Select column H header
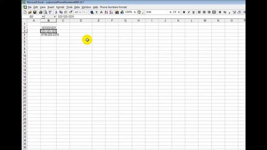The image size is (267, 150). click(139, 20)
